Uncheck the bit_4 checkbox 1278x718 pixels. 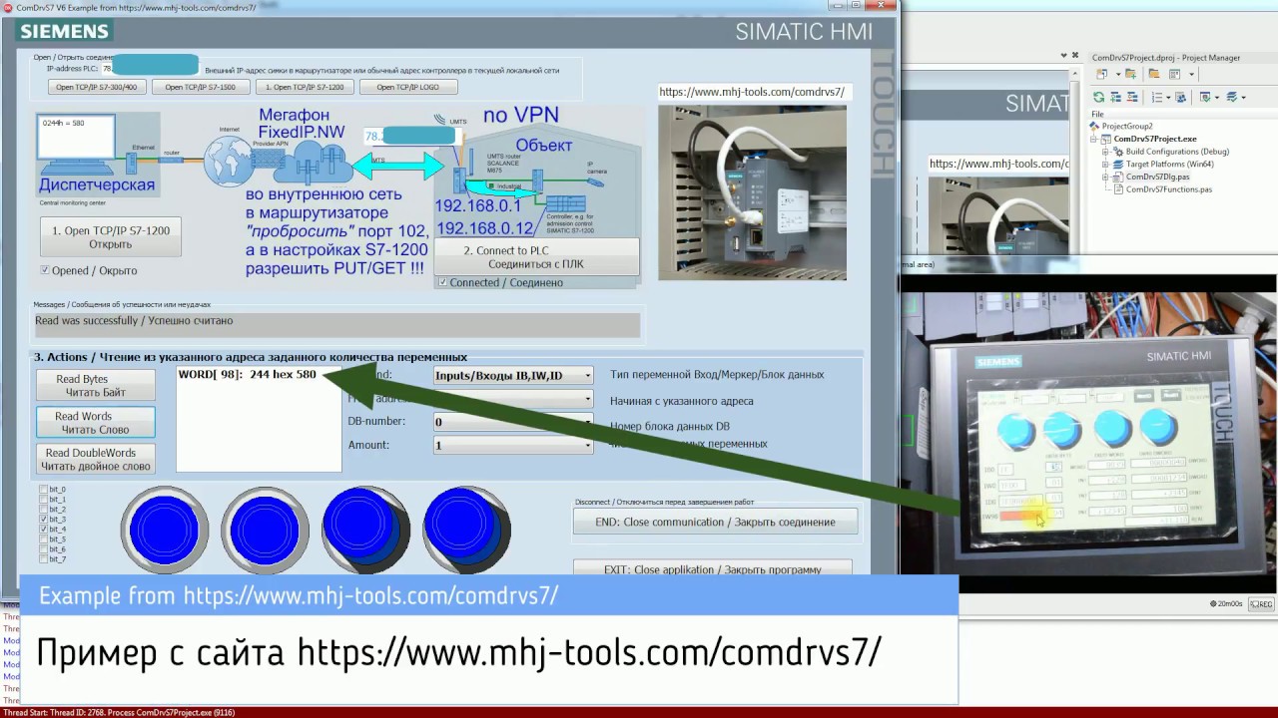[43, 530]
